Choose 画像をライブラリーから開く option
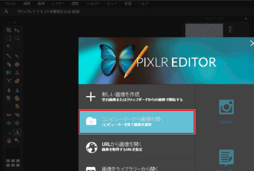254x171 pixels. coord(137,165)
